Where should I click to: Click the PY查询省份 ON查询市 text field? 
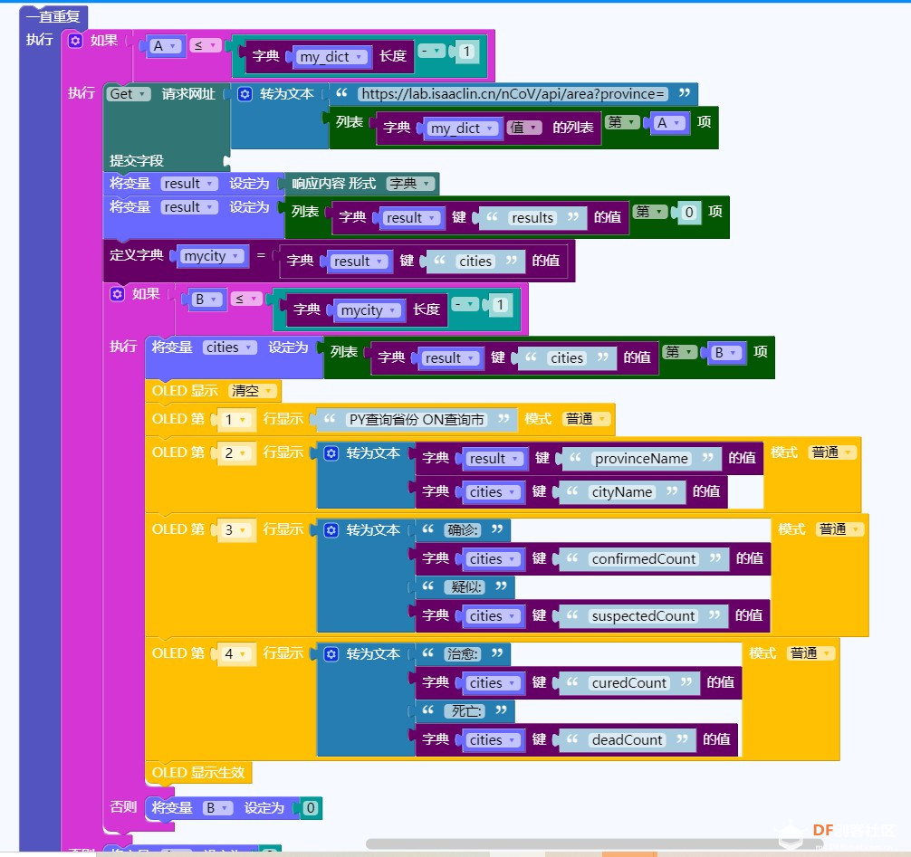(417, 420)
